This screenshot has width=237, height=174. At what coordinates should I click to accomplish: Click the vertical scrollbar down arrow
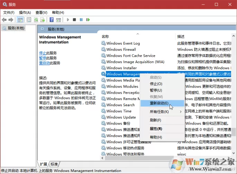pyautogui.click(x=234, y=153)
